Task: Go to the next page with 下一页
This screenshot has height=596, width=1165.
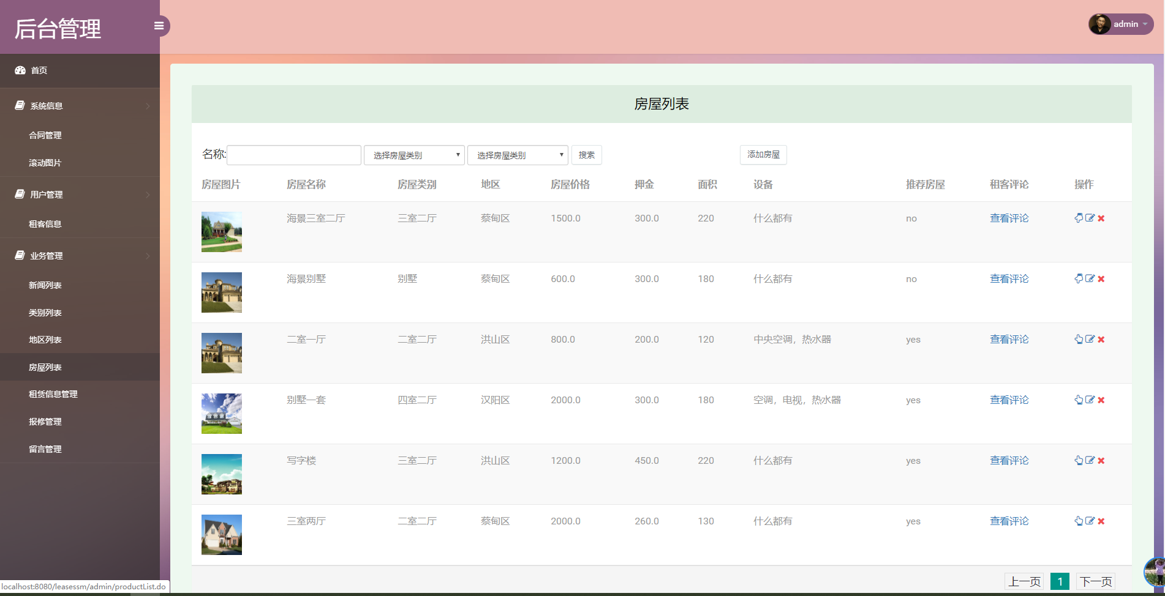Action: click(x=1095, y=581)
